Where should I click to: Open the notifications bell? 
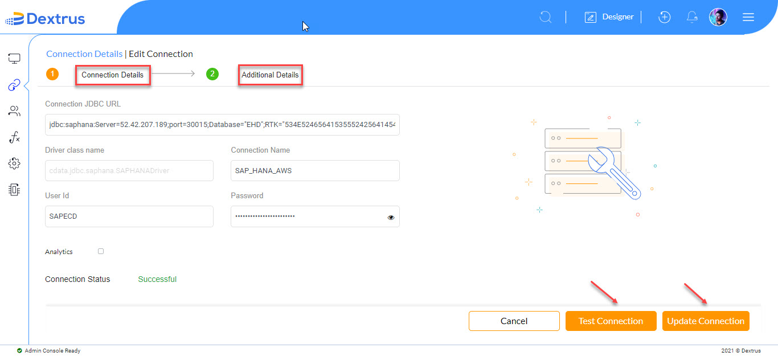pyautogui.click(x=692, y=17)
